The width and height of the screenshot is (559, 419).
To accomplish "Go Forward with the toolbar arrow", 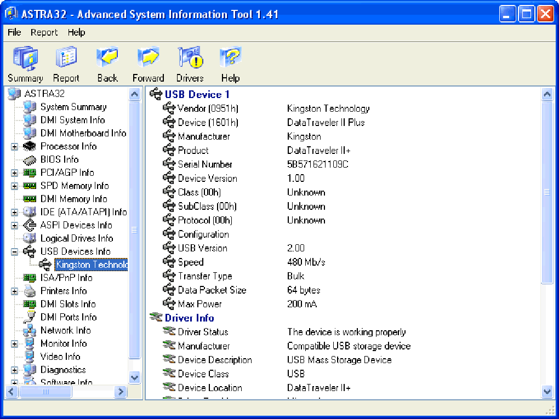I will (149, 57).
